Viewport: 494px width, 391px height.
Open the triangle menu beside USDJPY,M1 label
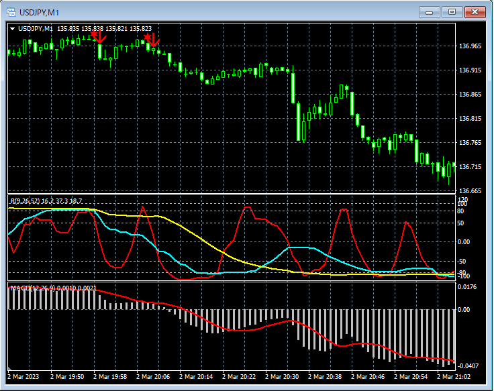pos(12,28)
